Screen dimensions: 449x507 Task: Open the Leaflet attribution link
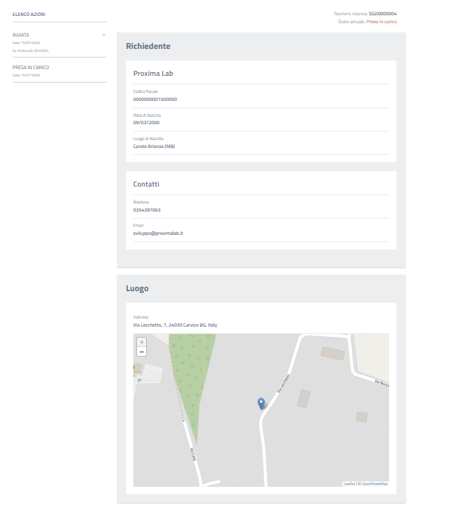point(349,484)
